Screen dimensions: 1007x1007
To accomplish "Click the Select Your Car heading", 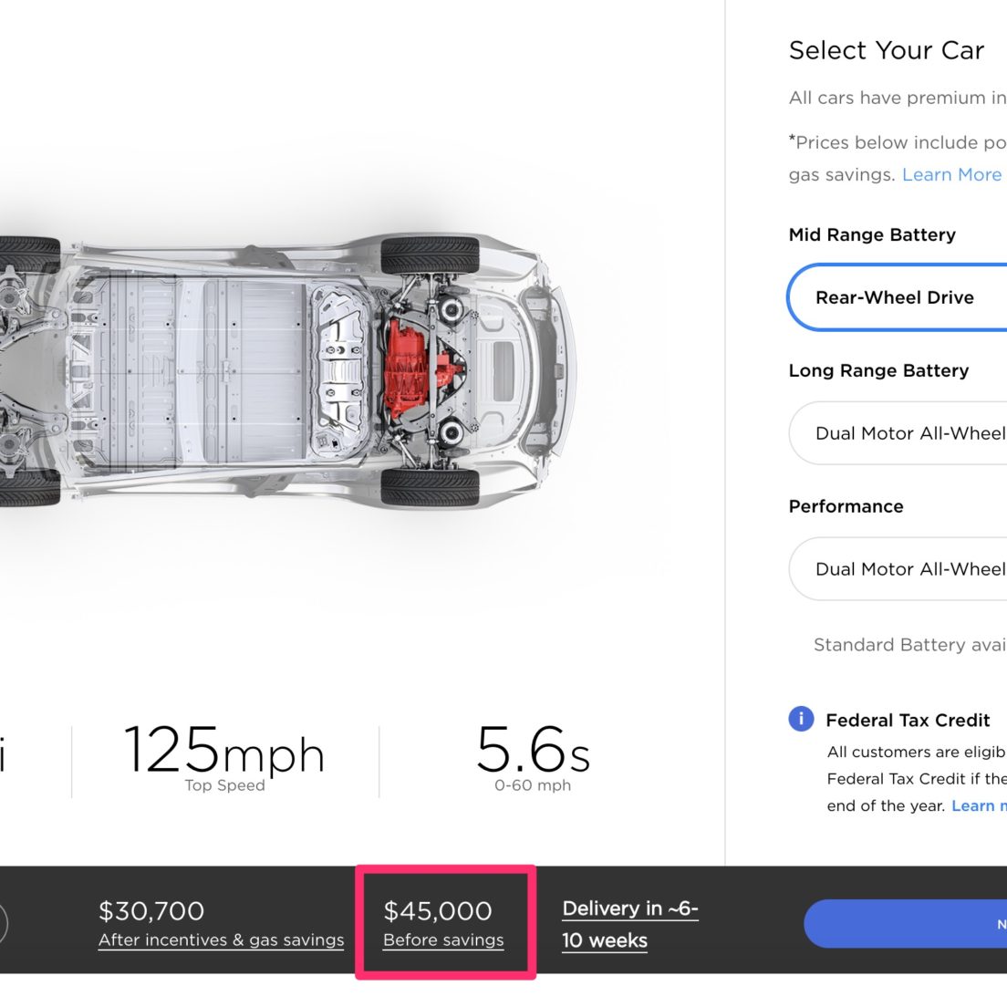I will tap(887, 50).
